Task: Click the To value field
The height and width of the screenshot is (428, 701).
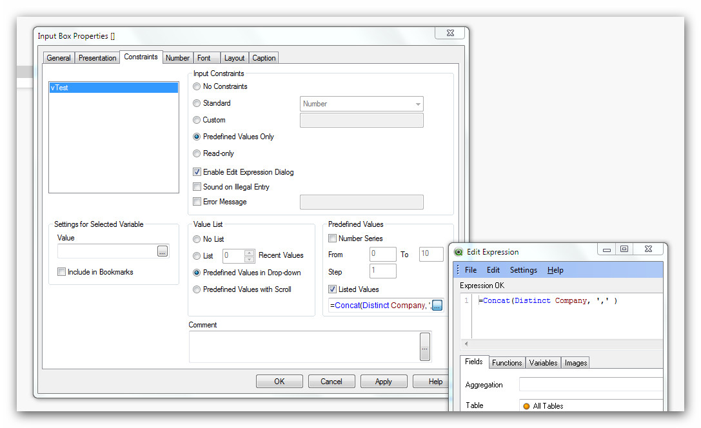Action: (x=431, y=254)
